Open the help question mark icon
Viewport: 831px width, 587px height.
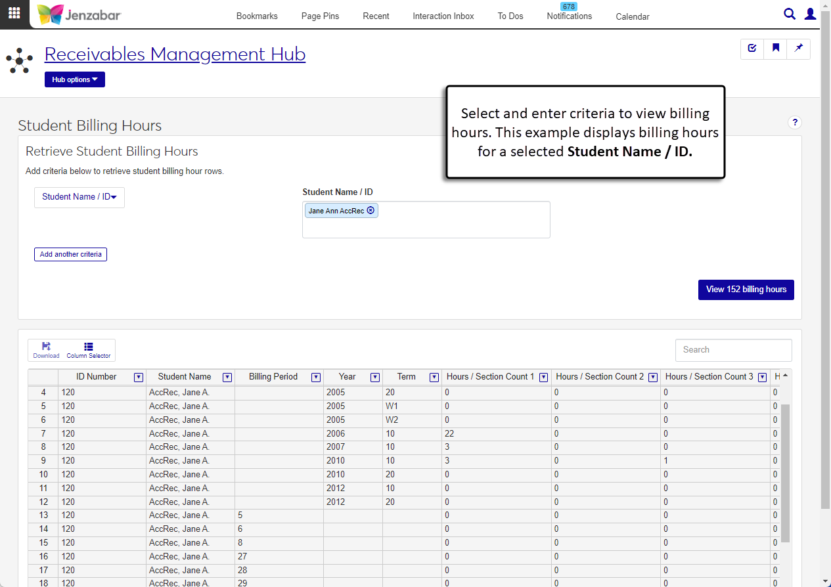tap(794, 123)
